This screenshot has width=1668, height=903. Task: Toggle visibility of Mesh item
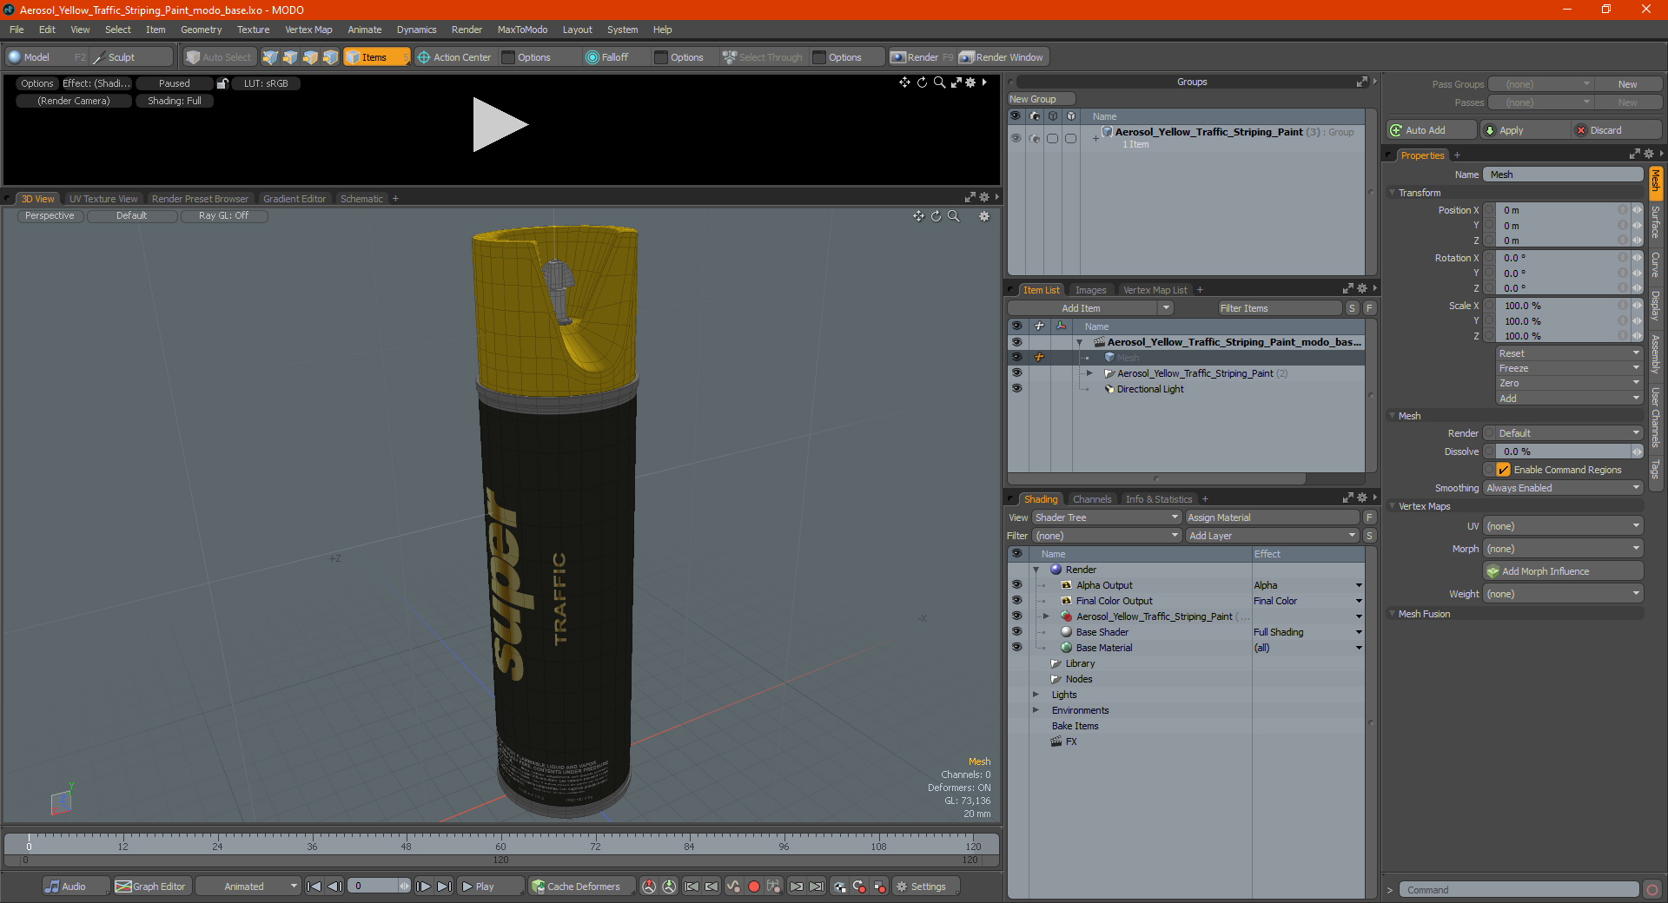tap(1016, 358)
